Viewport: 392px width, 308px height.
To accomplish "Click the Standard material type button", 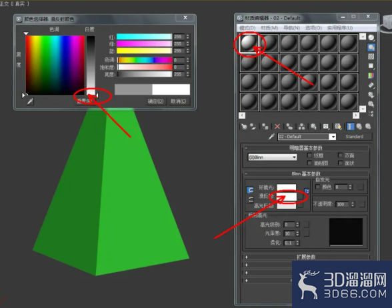I will (x=354, y=137).
